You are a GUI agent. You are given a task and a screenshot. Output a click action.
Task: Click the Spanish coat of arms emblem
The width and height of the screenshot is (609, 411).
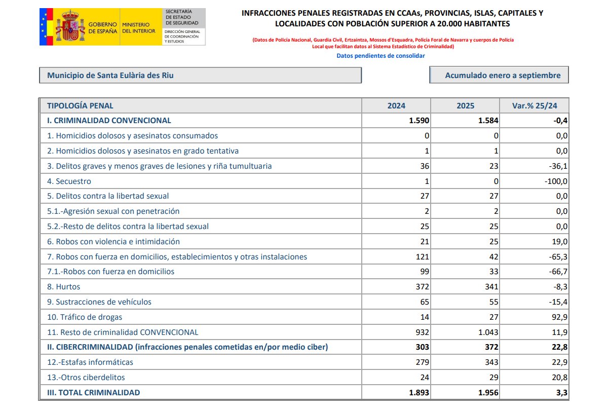69,27
